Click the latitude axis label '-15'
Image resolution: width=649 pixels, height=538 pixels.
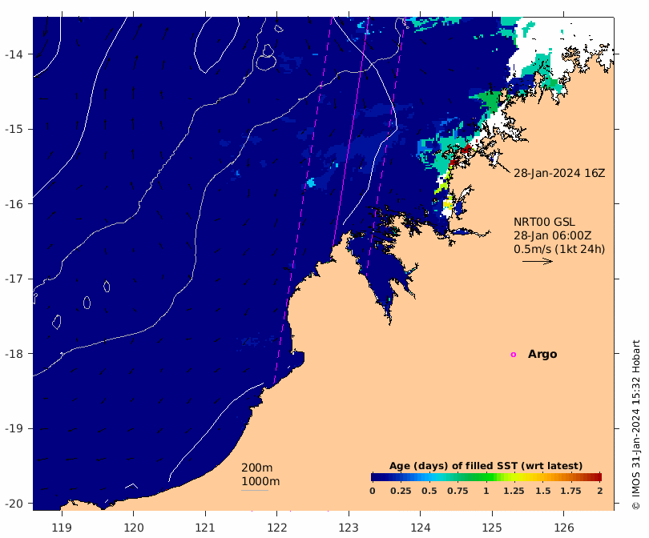(14, 129)
